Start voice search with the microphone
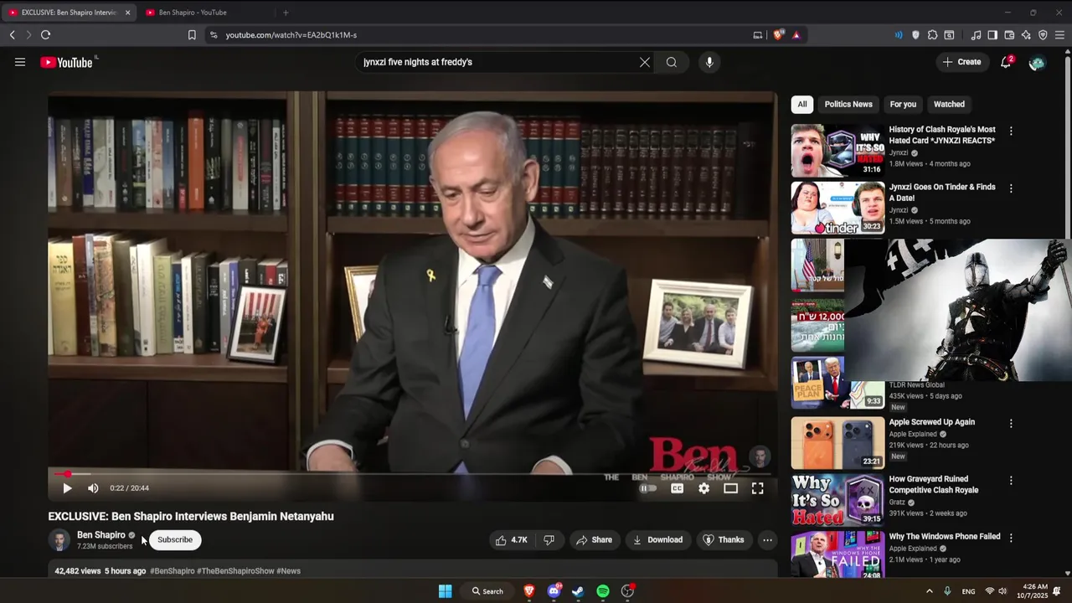Screen dimensions: 1072x603 (709, 62)
